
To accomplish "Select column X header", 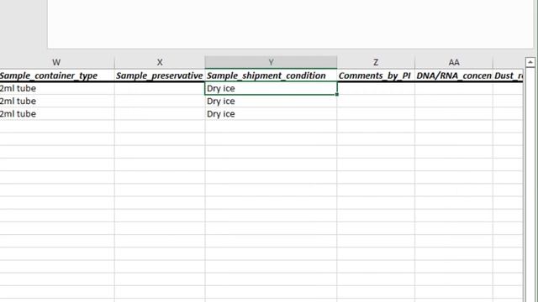I will (x=160, y=62).
